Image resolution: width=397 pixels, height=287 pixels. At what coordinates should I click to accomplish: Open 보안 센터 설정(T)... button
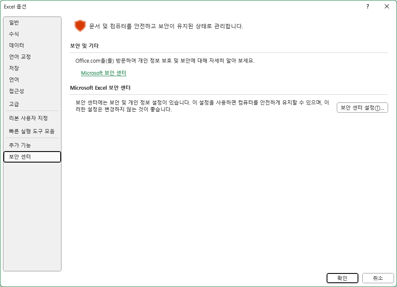(x=362, y=108)
